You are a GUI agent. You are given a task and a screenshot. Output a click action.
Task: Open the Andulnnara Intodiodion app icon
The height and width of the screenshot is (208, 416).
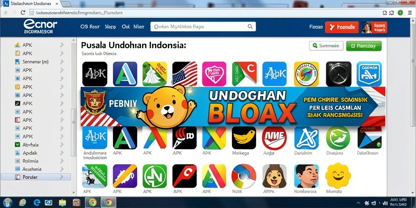click(95, 137)
